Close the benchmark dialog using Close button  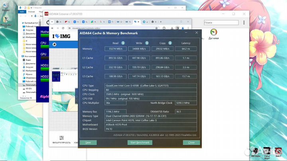[x=191, y=142]
